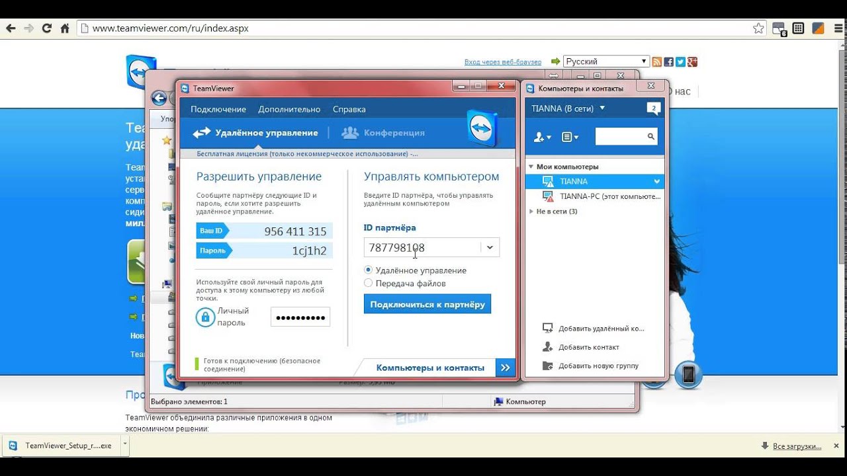The image size is (847, 476).
Task: Click the back arrow in the Explorer window
Action: pyautogui.click(x=159, y=99)
